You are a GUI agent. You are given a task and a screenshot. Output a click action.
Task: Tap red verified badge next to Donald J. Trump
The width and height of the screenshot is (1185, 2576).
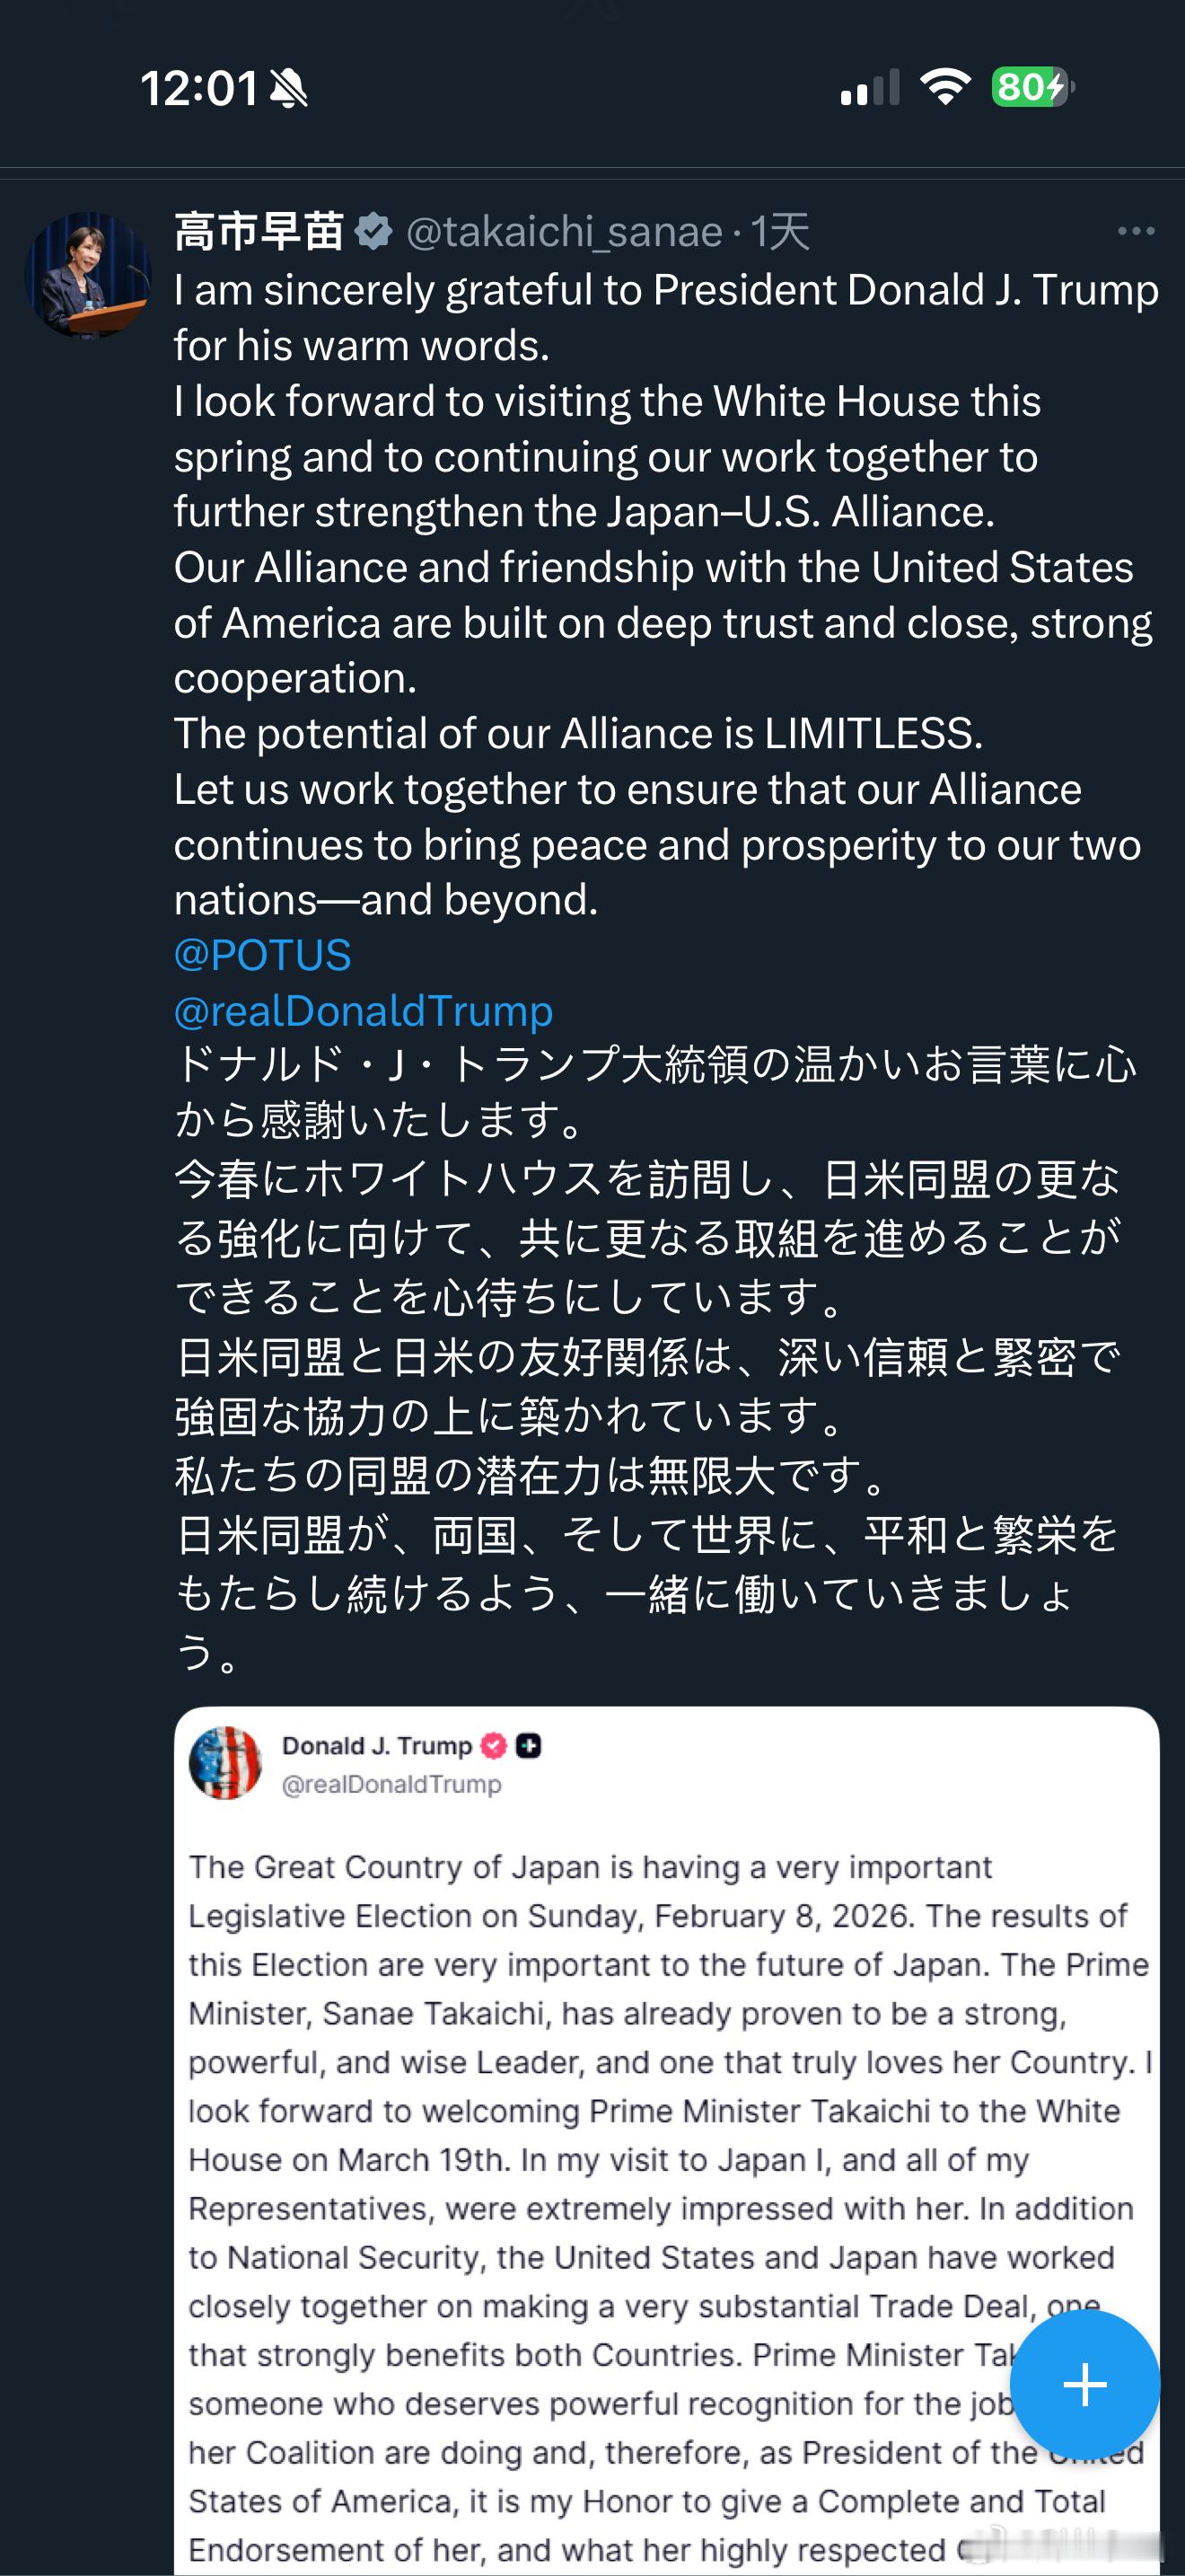click(494, 1746)
